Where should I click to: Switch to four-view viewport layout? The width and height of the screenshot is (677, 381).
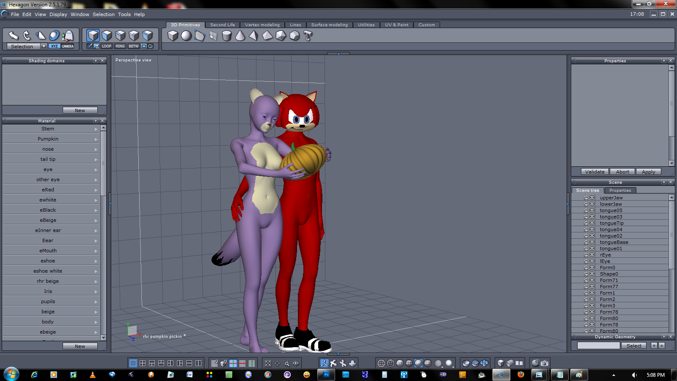point(143,363)
